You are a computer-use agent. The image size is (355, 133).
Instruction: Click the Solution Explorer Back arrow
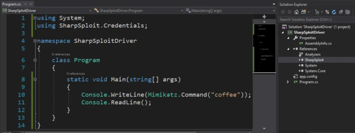coord(283,12)
